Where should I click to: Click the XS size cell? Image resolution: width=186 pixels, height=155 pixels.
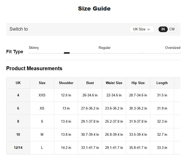(x=42, y=108)
